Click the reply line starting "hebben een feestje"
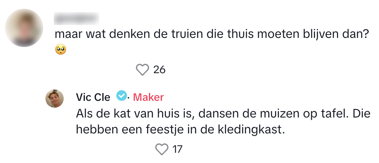Image resolution: width=379 pixels, height=163 pixels. [x=180, y=130]
